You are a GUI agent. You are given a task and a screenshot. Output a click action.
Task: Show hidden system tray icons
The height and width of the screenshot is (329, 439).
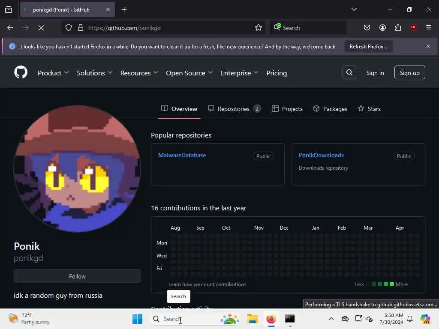pos(331,319)
